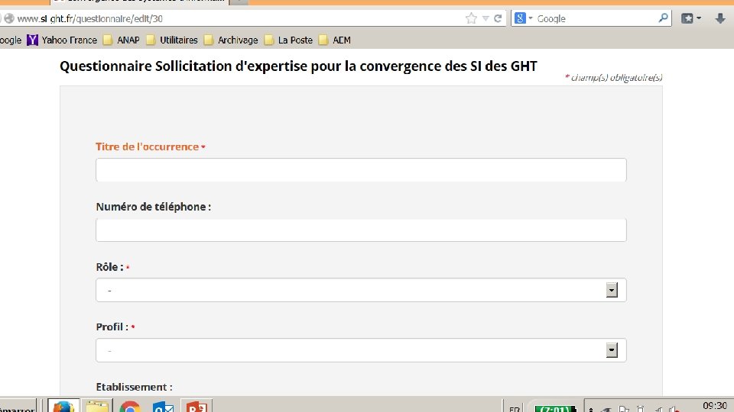Click the 09:30 clock in tray

(x=715, y=405)
